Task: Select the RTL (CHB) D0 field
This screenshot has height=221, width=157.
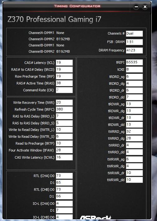Action: tap(64, 190)
